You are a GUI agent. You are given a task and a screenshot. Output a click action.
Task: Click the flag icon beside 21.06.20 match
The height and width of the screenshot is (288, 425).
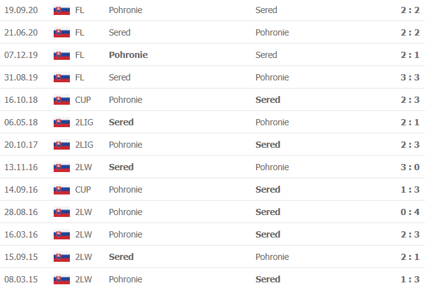click(61, 32)
